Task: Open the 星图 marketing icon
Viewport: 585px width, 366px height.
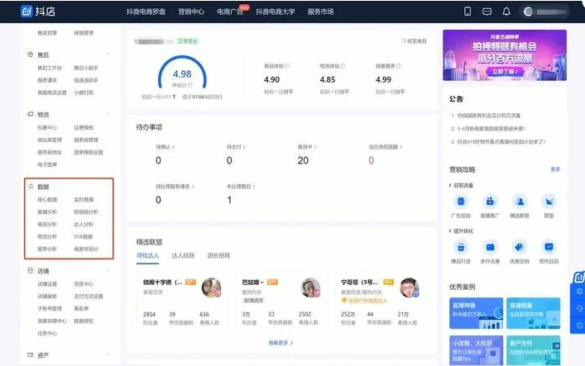Action: pos(549,202)
